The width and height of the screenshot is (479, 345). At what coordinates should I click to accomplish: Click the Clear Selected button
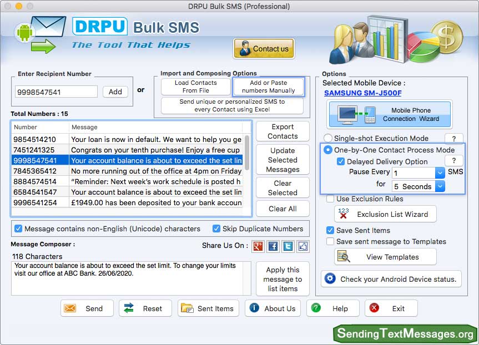(x=283, y=188)
